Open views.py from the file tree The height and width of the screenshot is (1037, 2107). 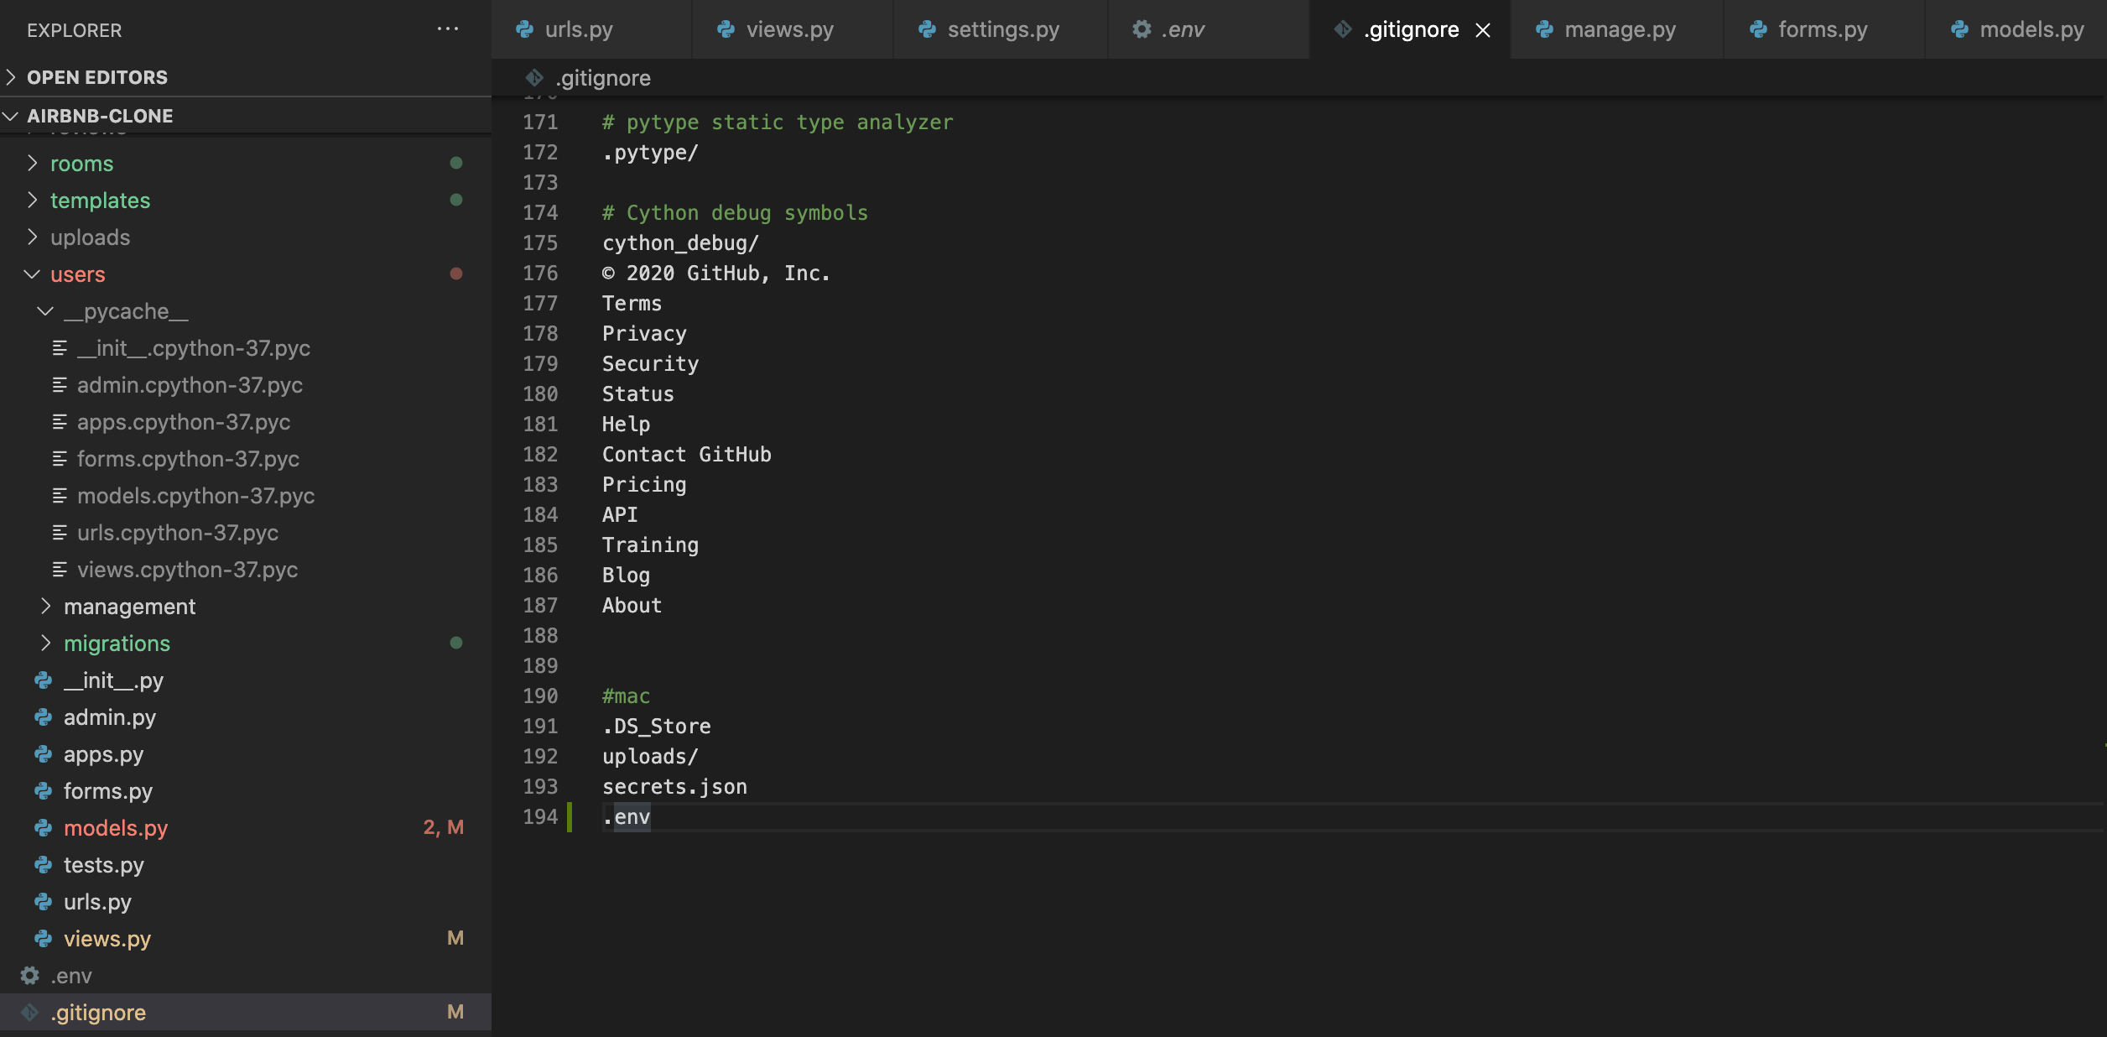click(x=107, y=939)
